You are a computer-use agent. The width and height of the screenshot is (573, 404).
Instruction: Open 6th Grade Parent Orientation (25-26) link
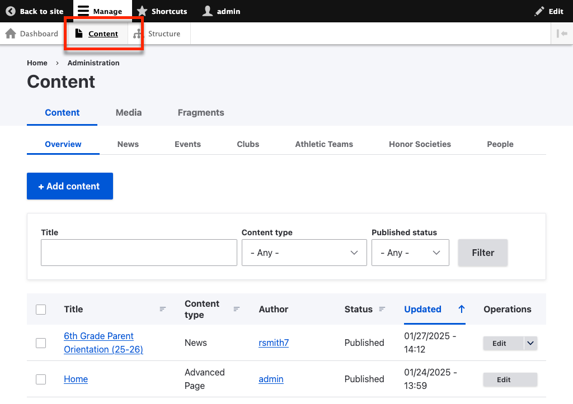104,343
